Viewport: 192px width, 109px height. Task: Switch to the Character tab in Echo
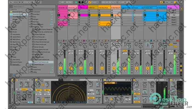pos(76,80)
